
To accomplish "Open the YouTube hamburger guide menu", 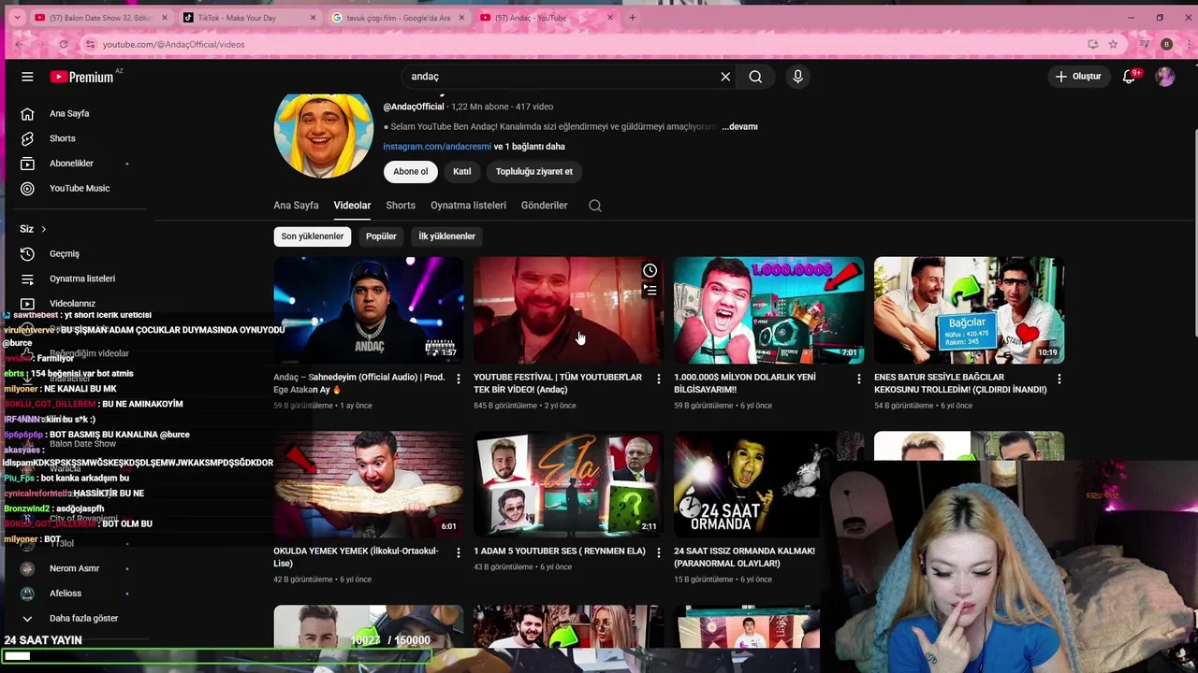I will coord(27,77).
